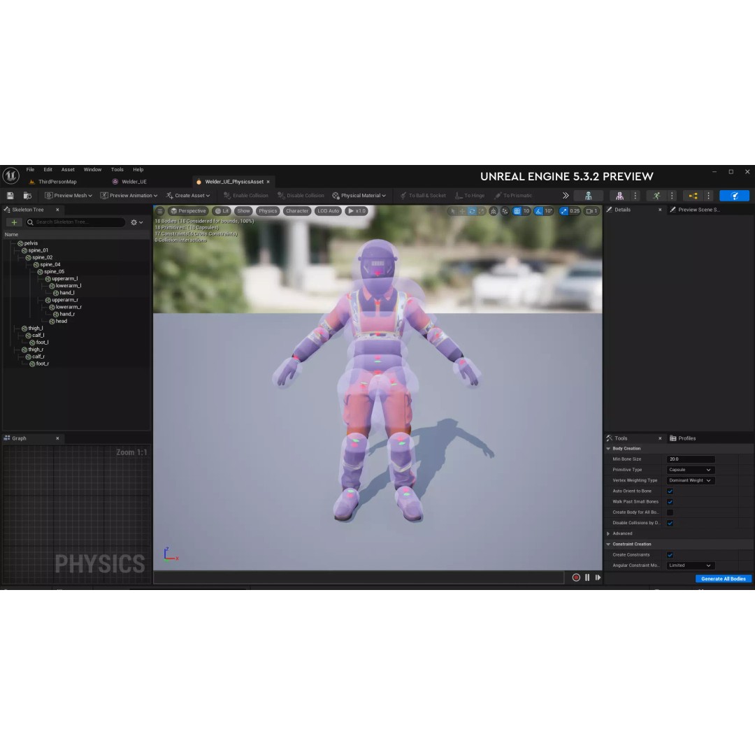Click the Lit view mode button
Viewport: 755px width, 755px height.
point(222,211)
